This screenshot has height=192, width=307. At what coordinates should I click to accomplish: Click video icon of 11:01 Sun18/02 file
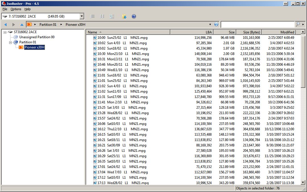[95, 75]
